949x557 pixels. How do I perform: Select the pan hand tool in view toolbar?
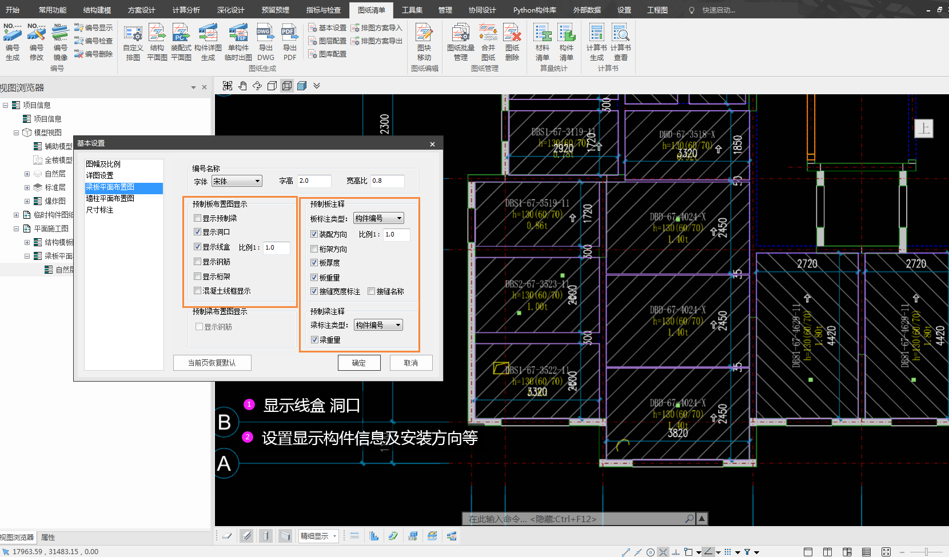pos(242,86)
